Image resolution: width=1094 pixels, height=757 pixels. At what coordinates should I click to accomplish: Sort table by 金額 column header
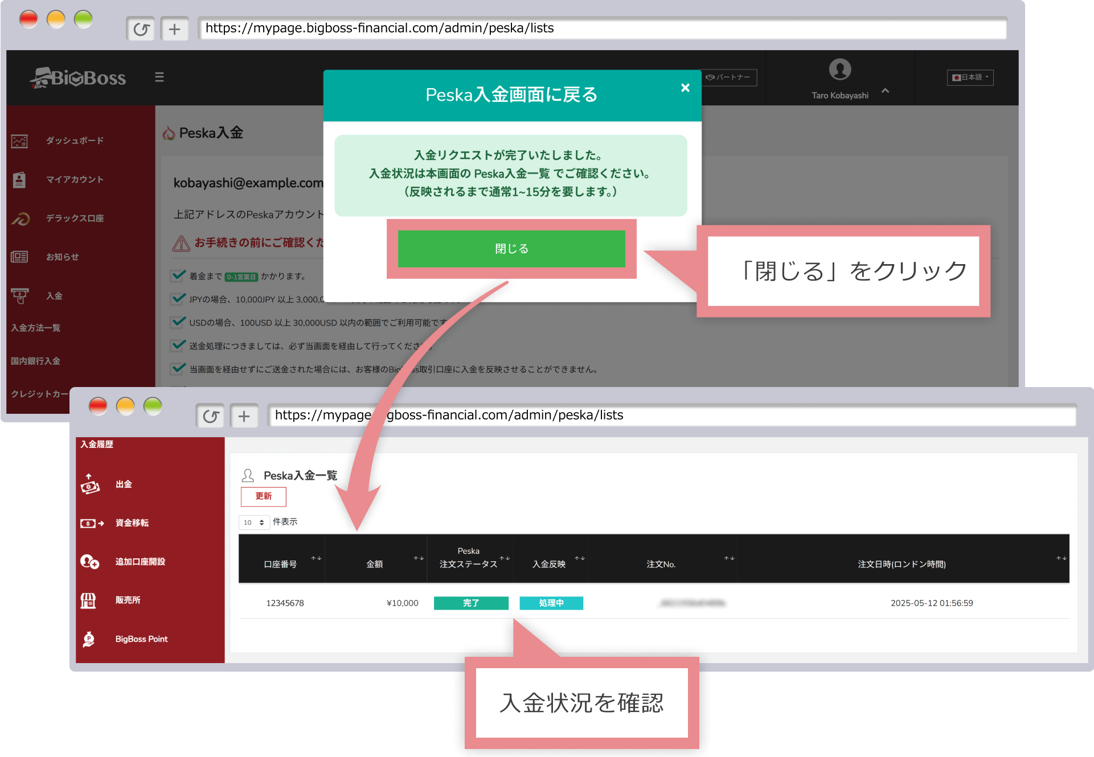[x=375, y=563]
